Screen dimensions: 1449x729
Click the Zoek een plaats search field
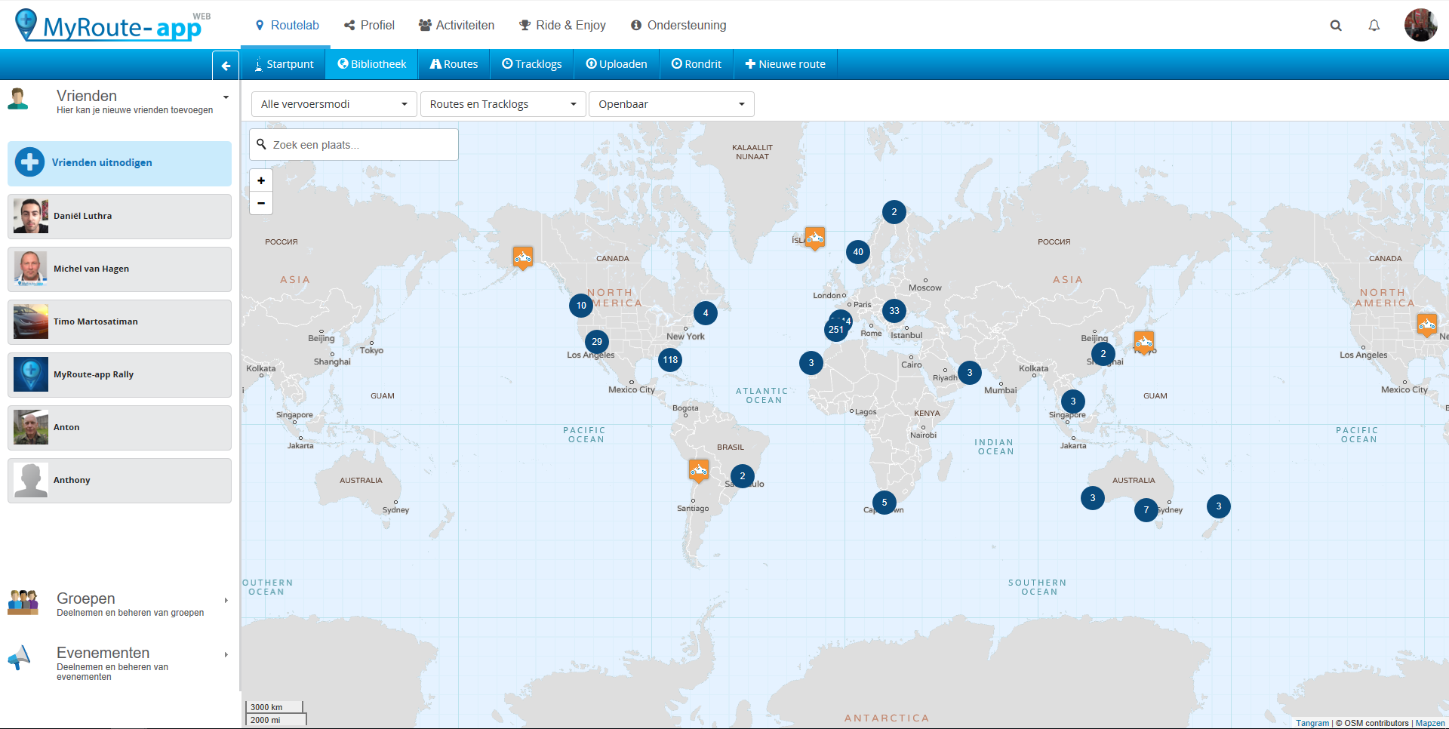pyautogui.click(x=354, y=145)
